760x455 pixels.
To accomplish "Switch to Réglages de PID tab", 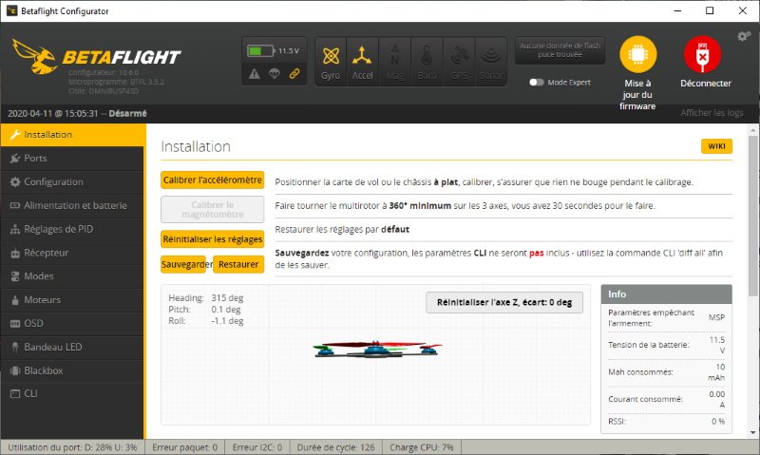I will tap(58, 228).
